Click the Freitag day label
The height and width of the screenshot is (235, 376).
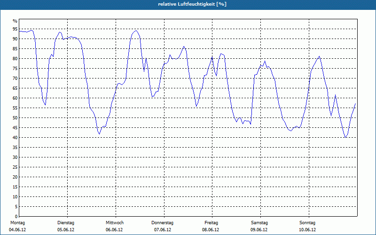click(x=211, y=223)
